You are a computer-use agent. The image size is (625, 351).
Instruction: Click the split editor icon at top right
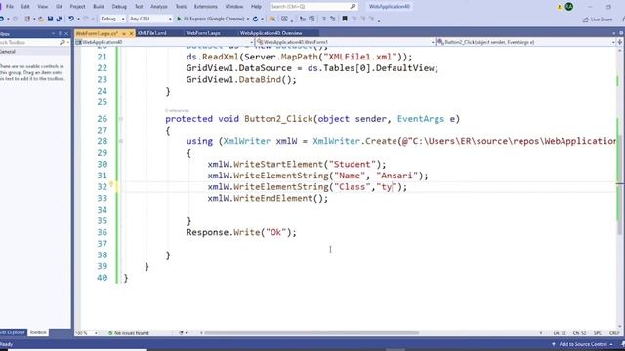point(620,42)
